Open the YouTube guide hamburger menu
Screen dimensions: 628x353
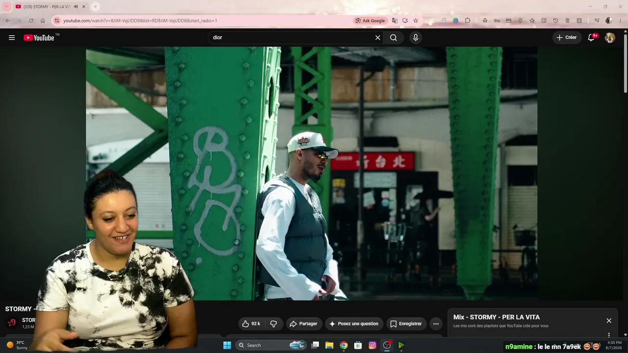coord(12,38)
